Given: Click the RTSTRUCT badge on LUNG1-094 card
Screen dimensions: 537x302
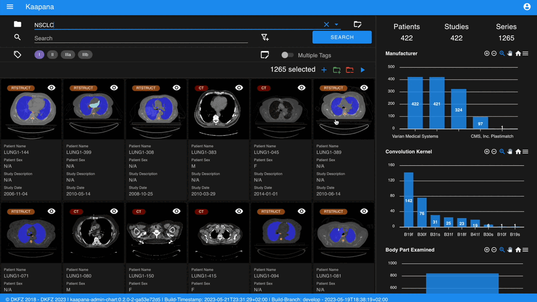Looking at the screenshot, I should point(271,212).
